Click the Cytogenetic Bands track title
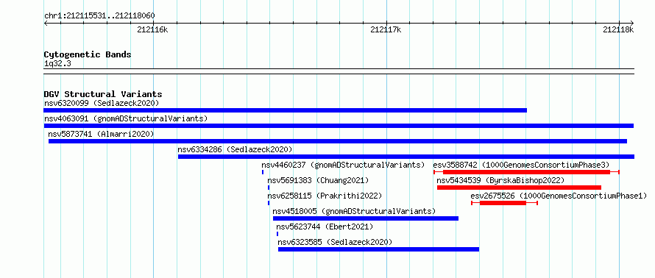This screenshot has height=278, width=655. [x=88, y=54]
